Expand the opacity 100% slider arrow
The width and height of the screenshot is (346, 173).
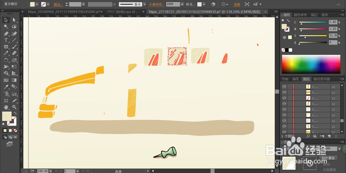[x=182, y=4]
